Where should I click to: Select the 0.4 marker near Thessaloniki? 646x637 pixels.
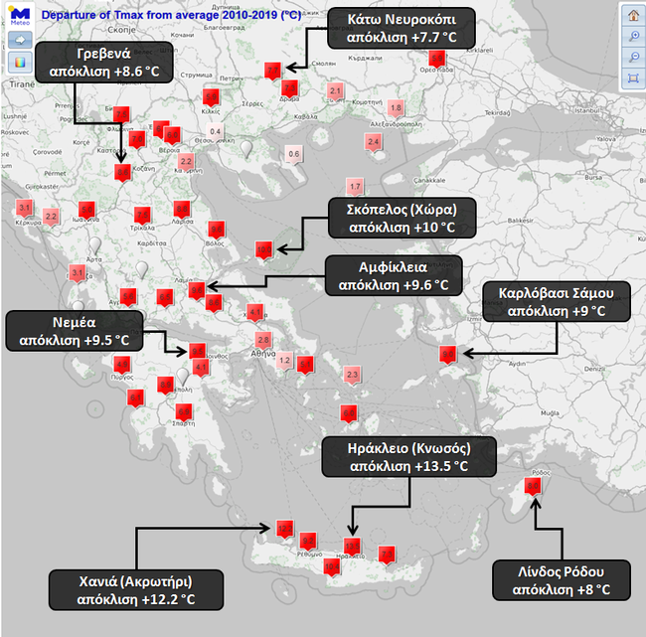coord(216,132)
